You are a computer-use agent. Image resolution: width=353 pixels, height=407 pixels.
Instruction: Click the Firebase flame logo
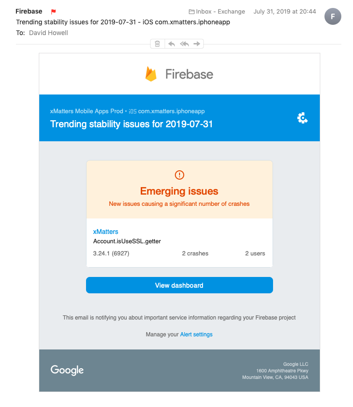click(x=151, y=74)
